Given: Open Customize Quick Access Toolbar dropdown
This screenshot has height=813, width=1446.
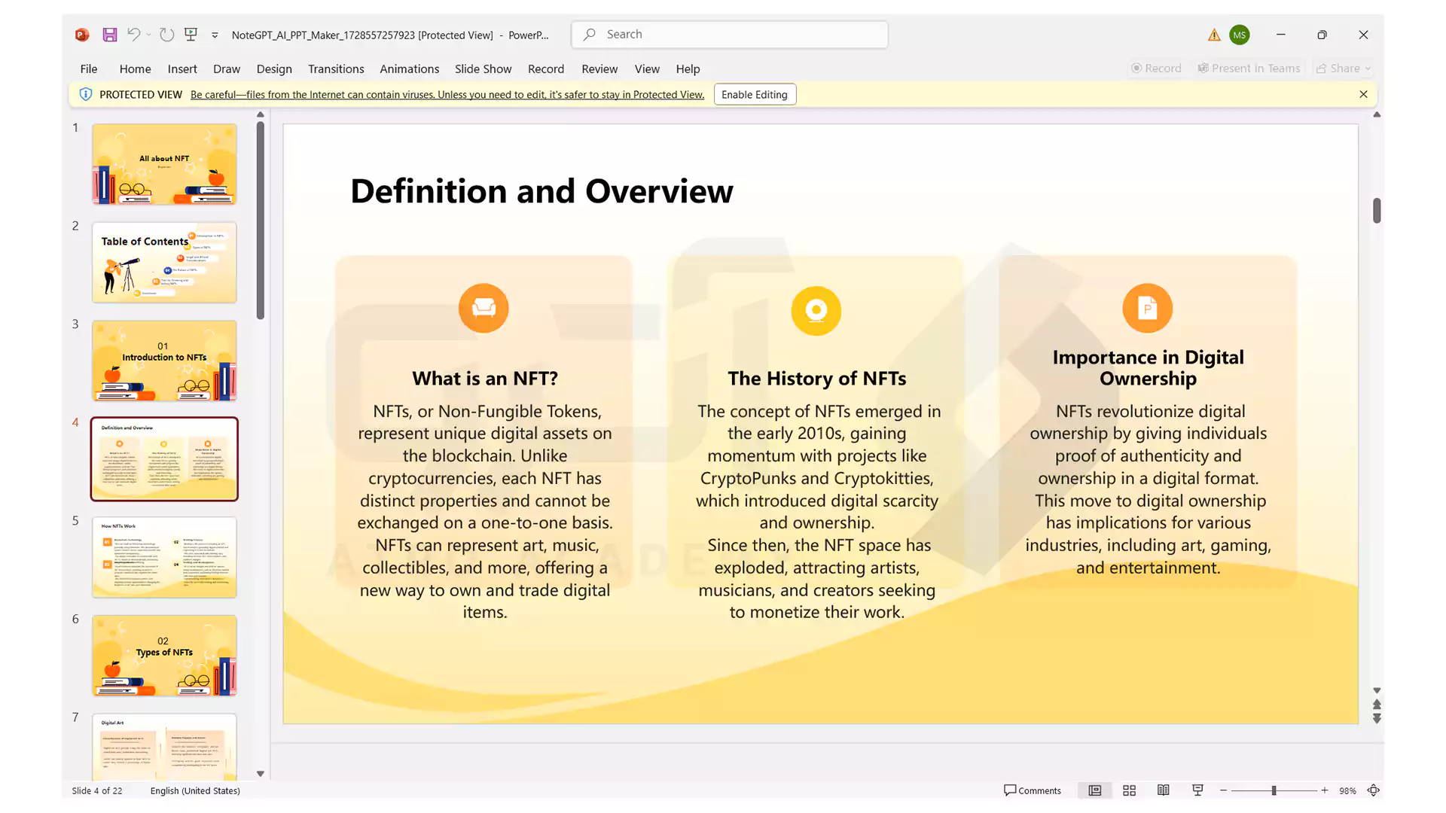Looking at the screenshot, I should [215, 35].
